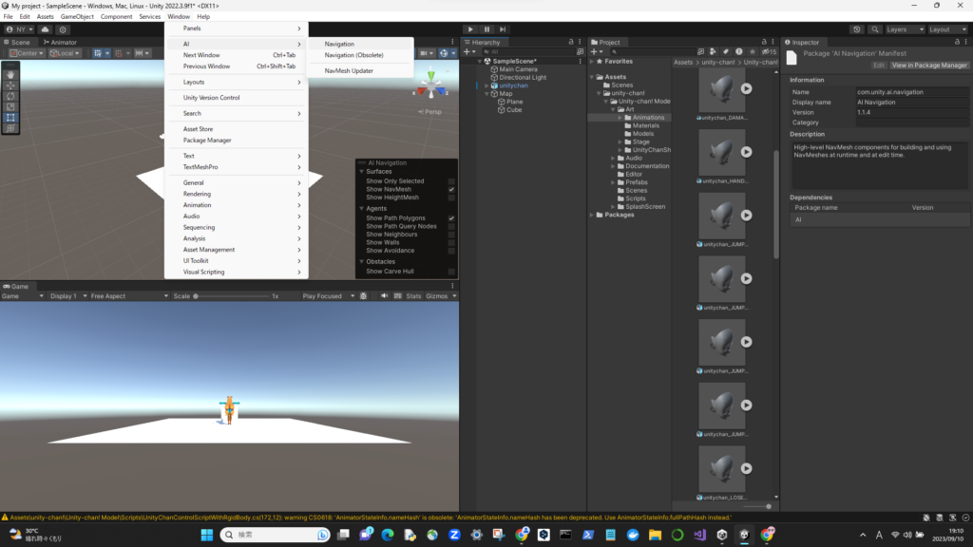The width and height of the screenshot is (973, 547).
Task: Toggle the Stats button in Game view
Action: click(413, 296)
